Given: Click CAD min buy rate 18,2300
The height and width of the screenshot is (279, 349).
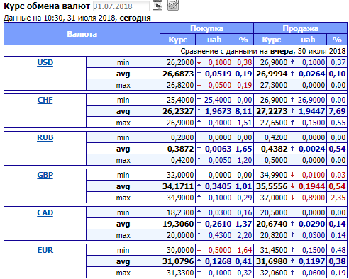Looking at the screenshot, I should (180, 212).
